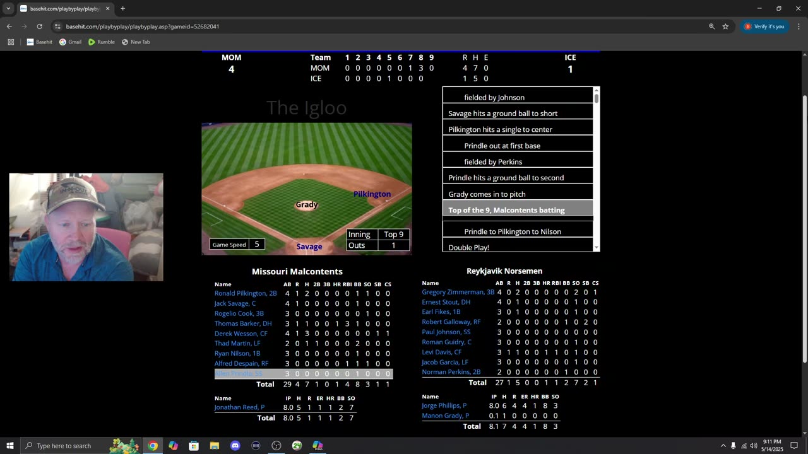
Task: Open Microsoft Store from the taskbar
Action: coord(194,446)
